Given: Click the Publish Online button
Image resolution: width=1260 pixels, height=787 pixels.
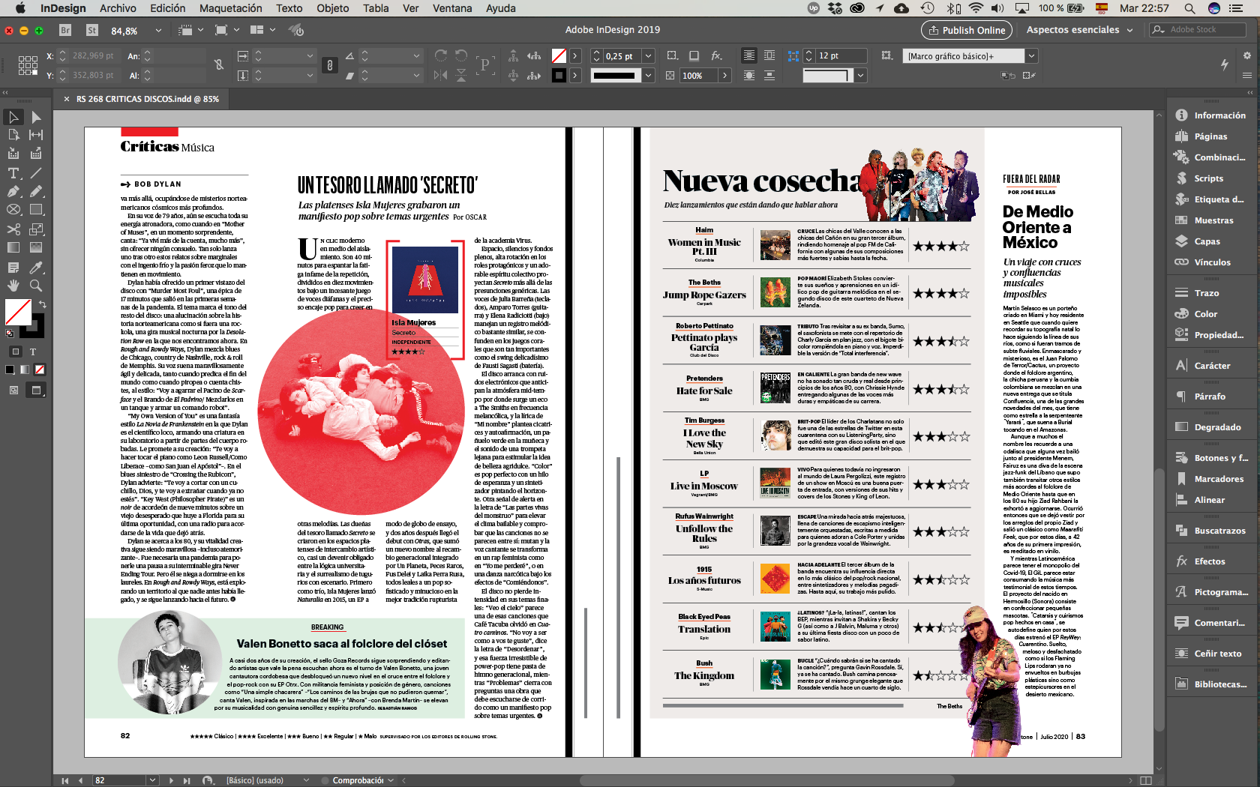Looking at the screenshot, I should click(966, 30).
